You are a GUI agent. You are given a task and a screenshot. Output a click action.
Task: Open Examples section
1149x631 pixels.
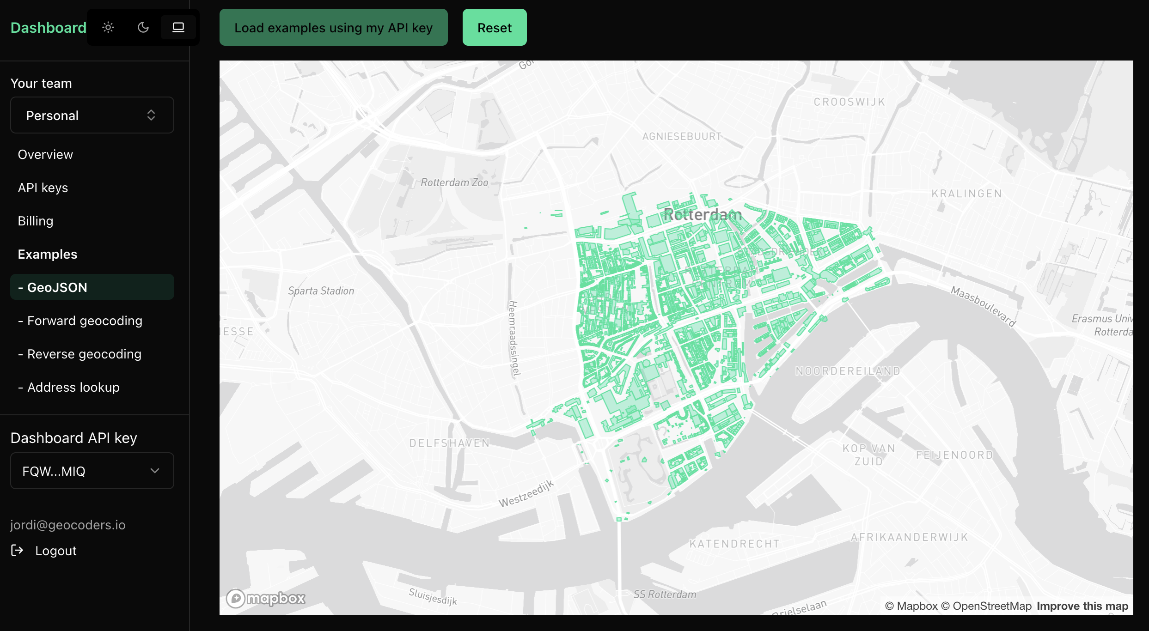click(x=48, y=254)
